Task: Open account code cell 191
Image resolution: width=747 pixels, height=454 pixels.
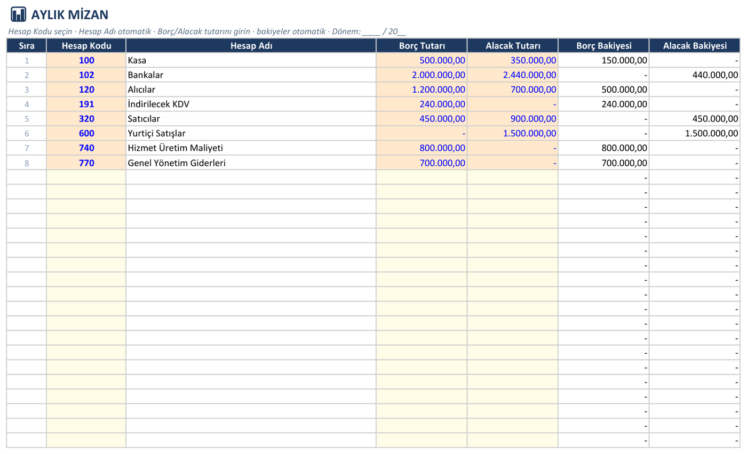Action: [86, 104]
